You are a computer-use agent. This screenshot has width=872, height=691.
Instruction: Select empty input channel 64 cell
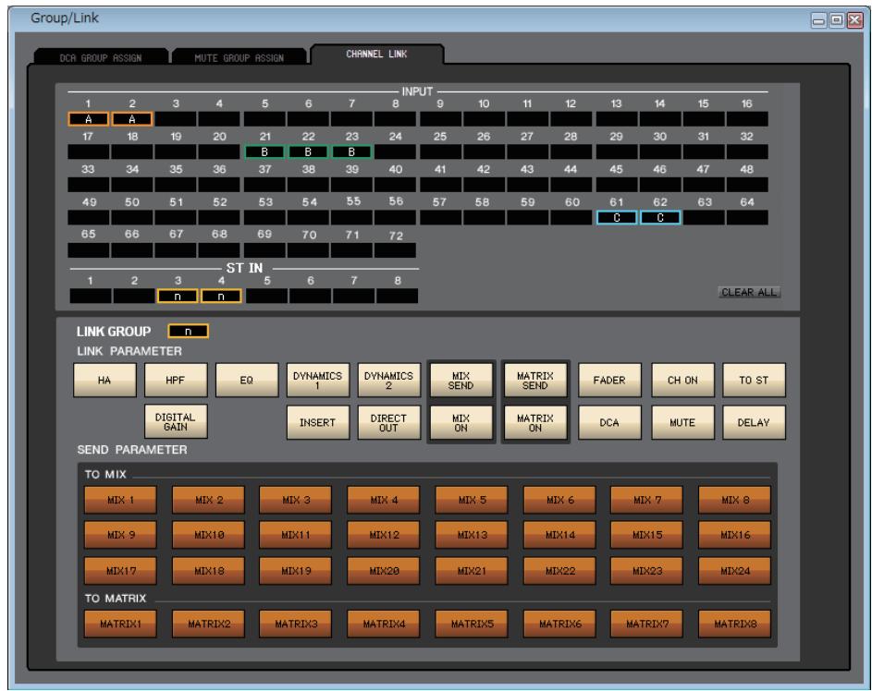pyautogui.click(x=747, y=218)
